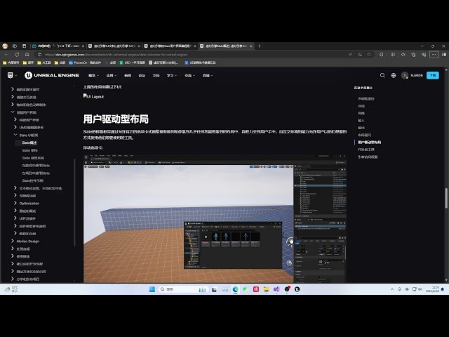Collapse the Slate UI tree section

click(15, 135)
